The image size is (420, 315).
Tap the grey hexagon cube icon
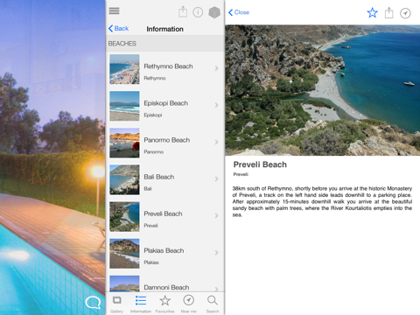click(x=214, y=12)
